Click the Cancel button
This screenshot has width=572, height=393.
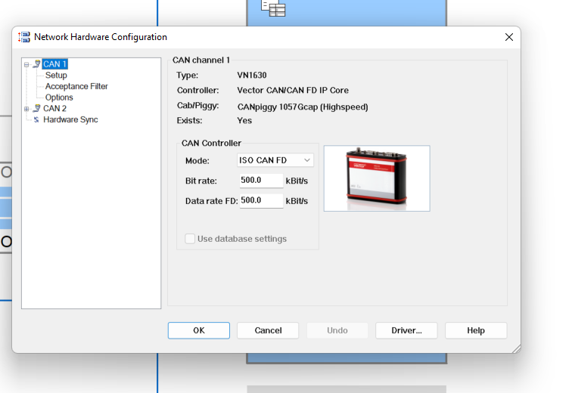[x=268, y=330]
